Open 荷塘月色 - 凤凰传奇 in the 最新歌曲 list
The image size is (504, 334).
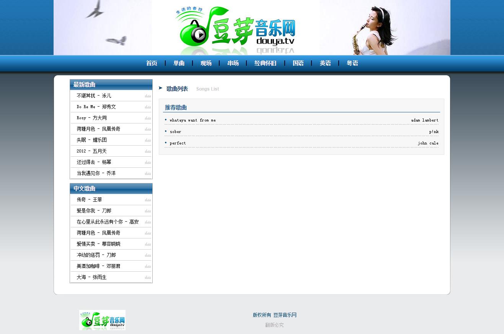tap(98, 129)
